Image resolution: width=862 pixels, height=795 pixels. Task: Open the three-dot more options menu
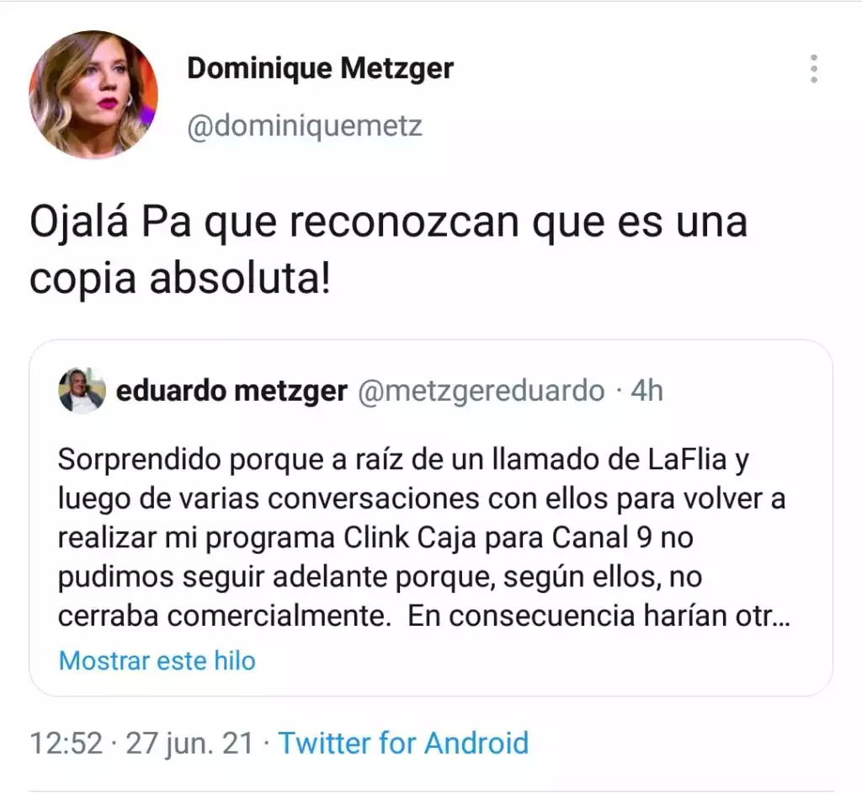point(814,69)
